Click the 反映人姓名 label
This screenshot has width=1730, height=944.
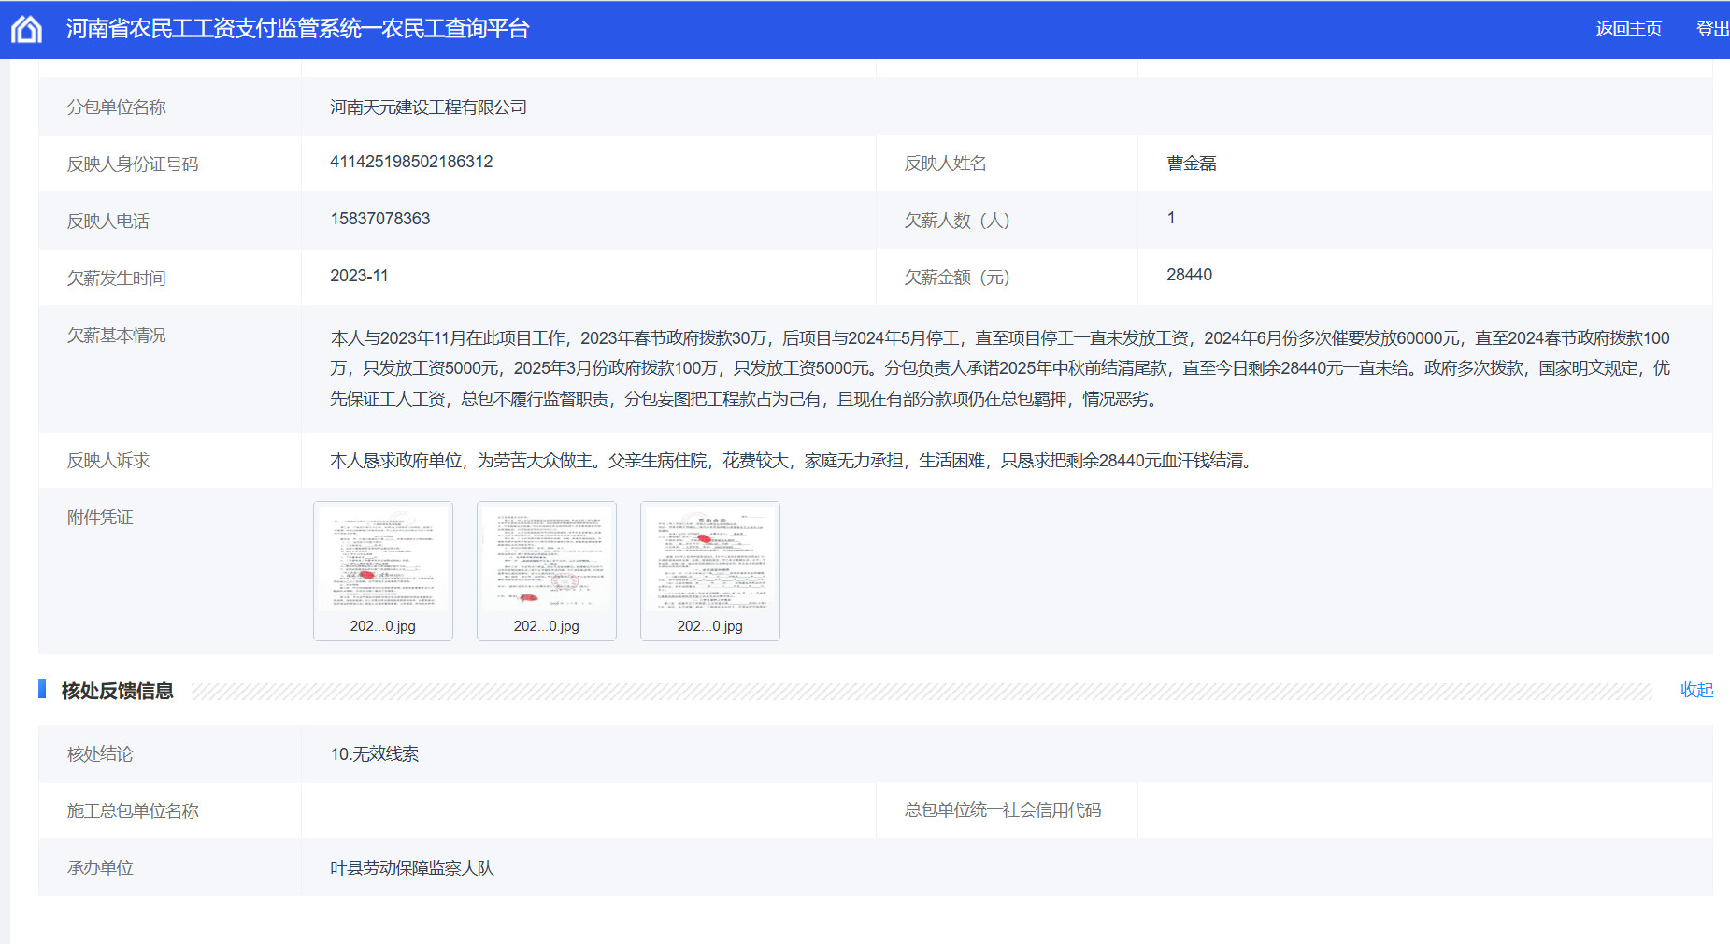pyautogui.click(x=945, y=164)
